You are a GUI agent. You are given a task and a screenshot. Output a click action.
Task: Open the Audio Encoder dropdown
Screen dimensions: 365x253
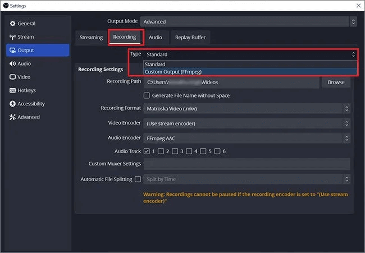247,139
